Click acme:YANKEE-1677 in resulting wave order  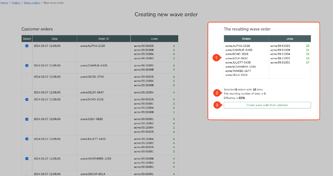[x=236, y=71]
